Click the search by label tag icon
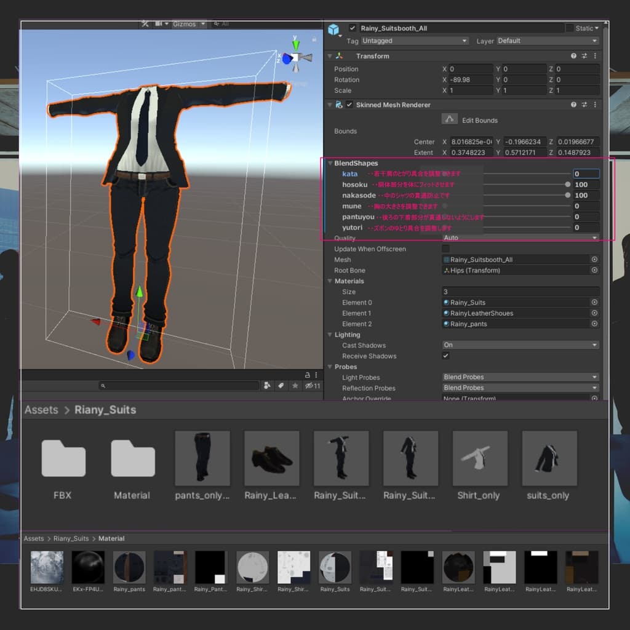The image size is (630, 630). [281, 386]
